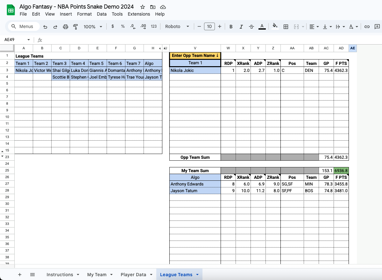Screen dimensions: 382x280
Task: Click the font size field
Action: (x=209, y=26)
